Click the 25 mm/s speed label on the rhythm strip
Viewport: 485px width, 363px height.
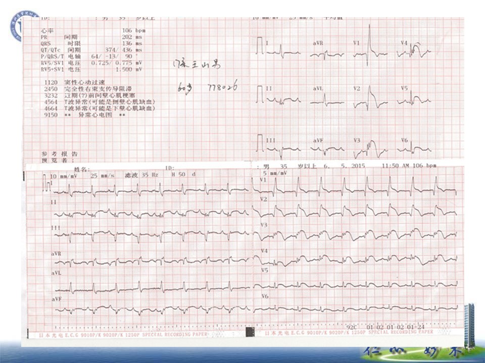point(103,175)
